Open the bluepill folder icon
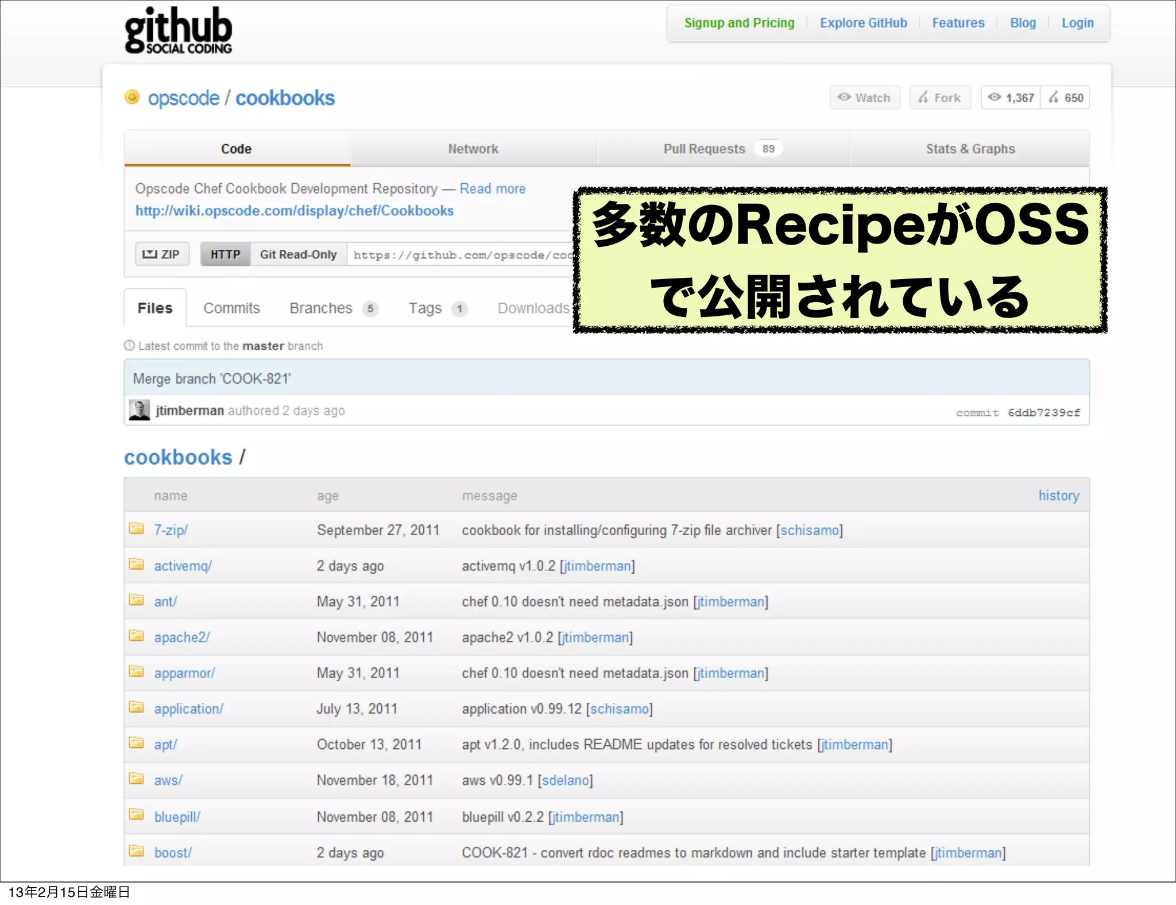 [x=136, y=815]
